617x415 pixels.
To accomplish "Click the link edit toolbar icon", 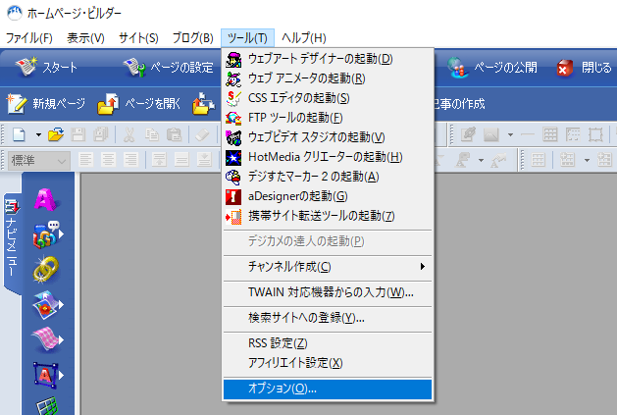I will click(x=468, y=134).
